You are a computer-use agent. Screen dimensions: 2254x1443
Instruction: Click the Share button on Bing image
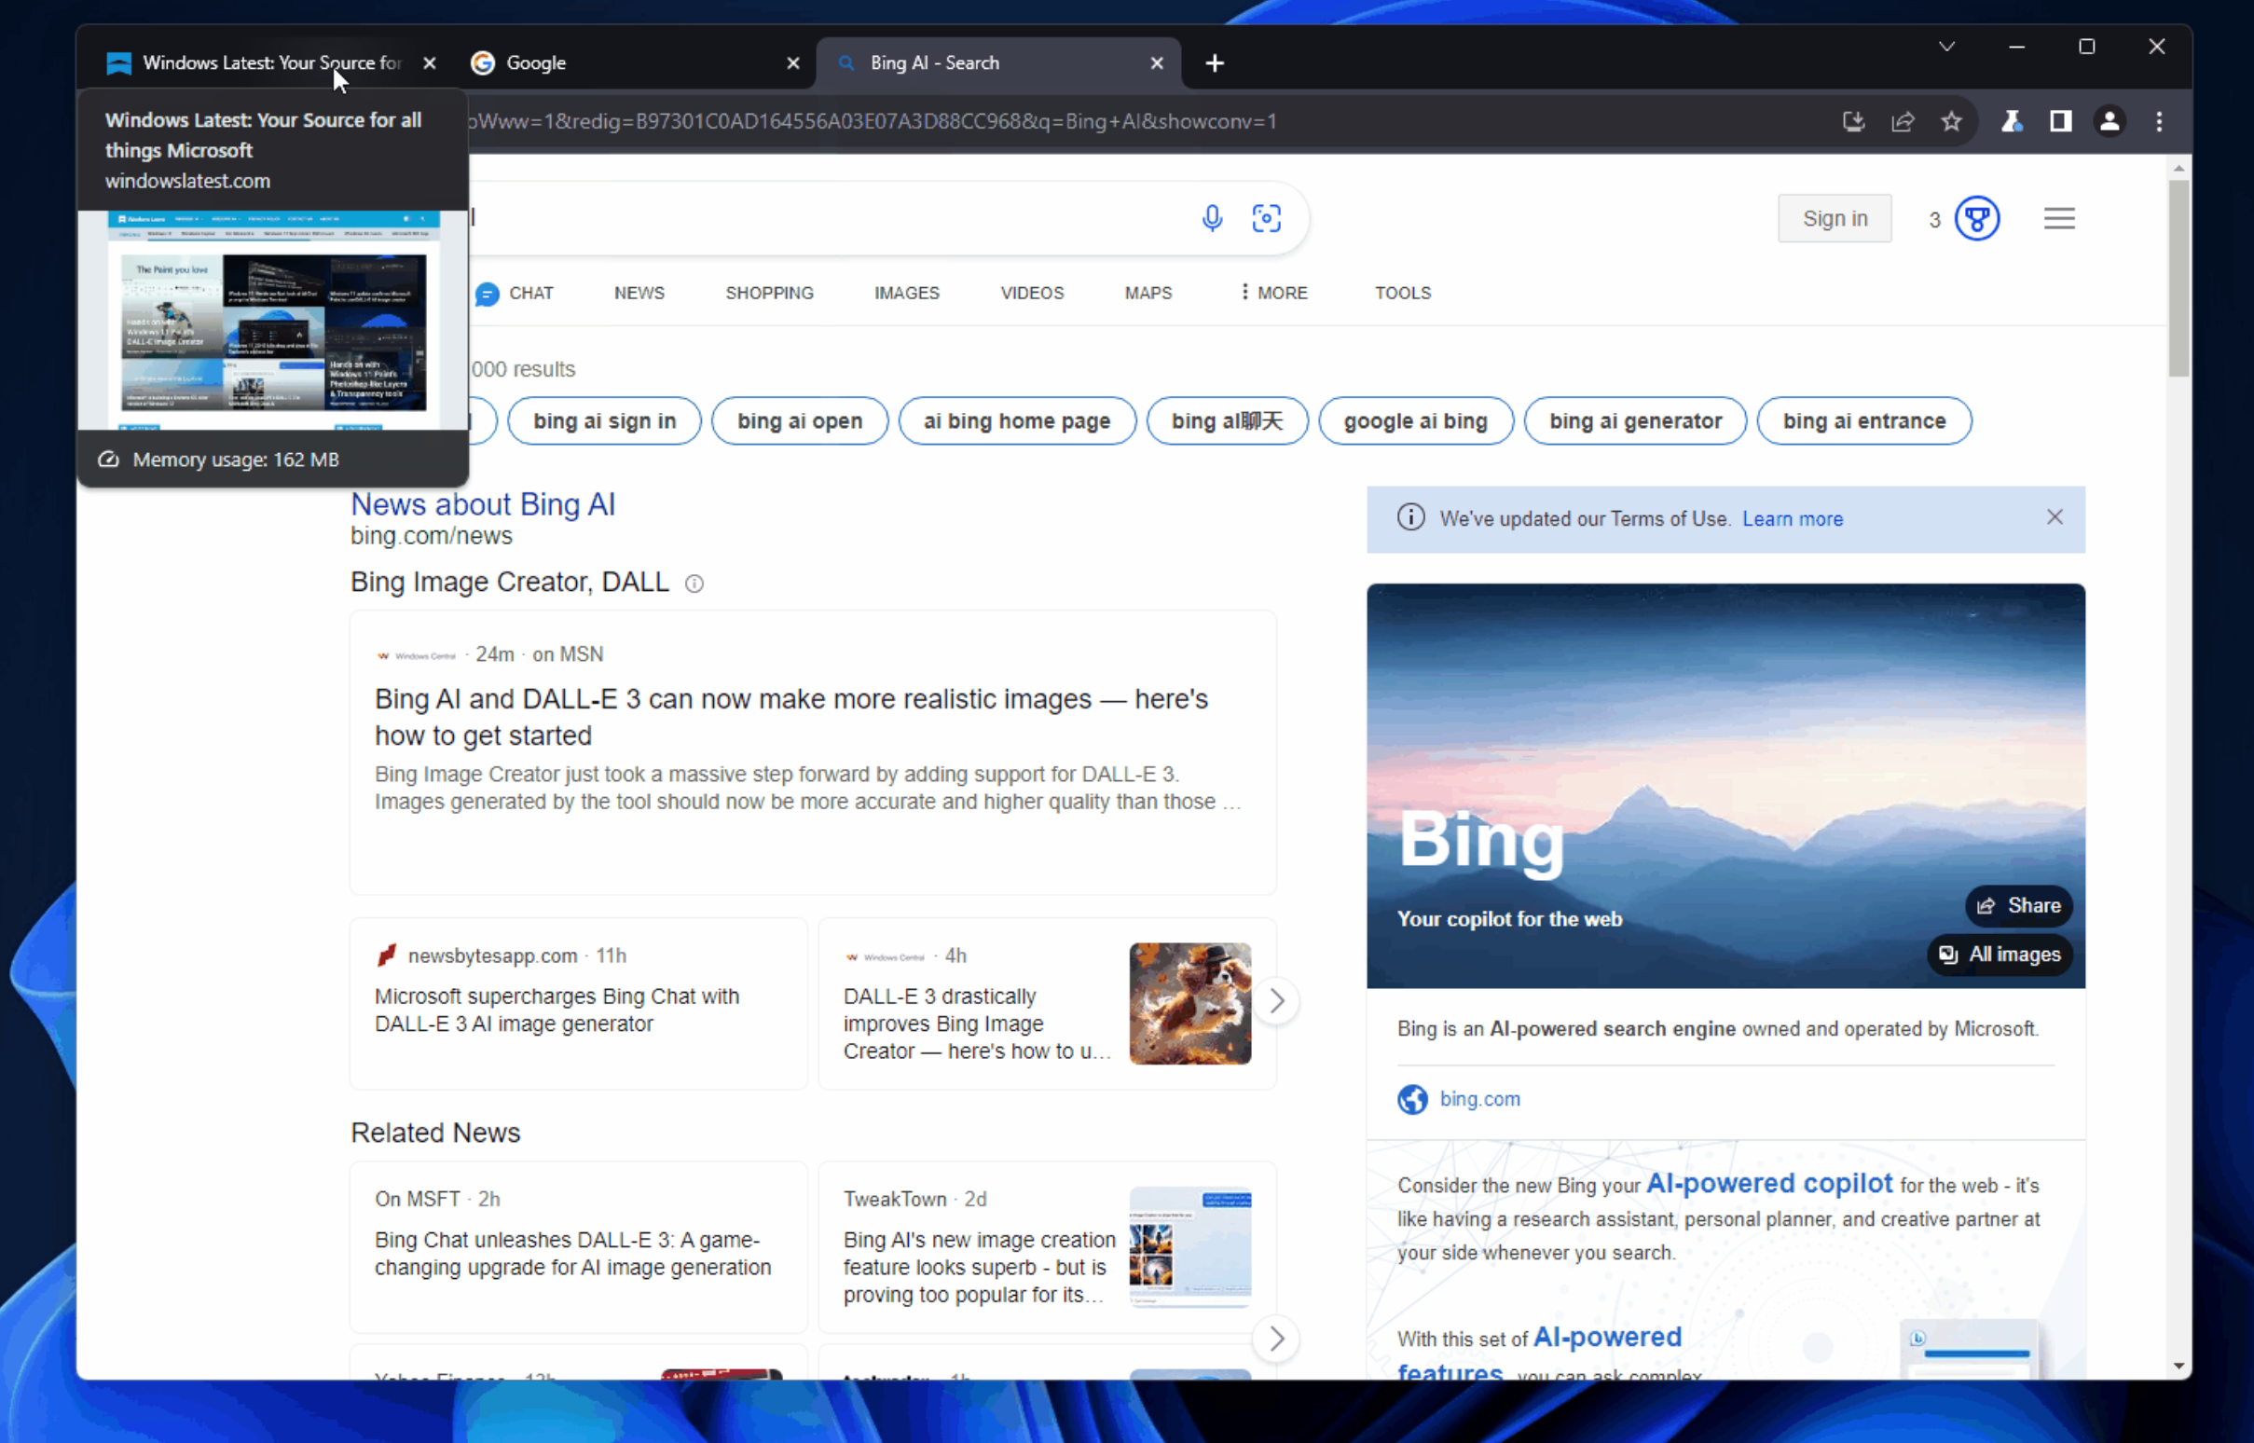tap(2018, 906)
